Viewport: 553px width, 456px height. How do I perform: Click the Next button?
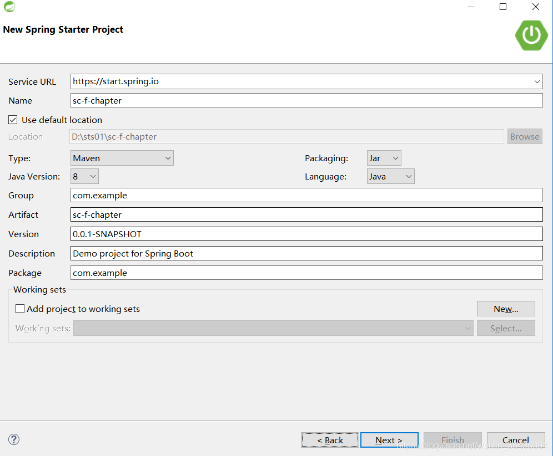click(x=389, y=440)
